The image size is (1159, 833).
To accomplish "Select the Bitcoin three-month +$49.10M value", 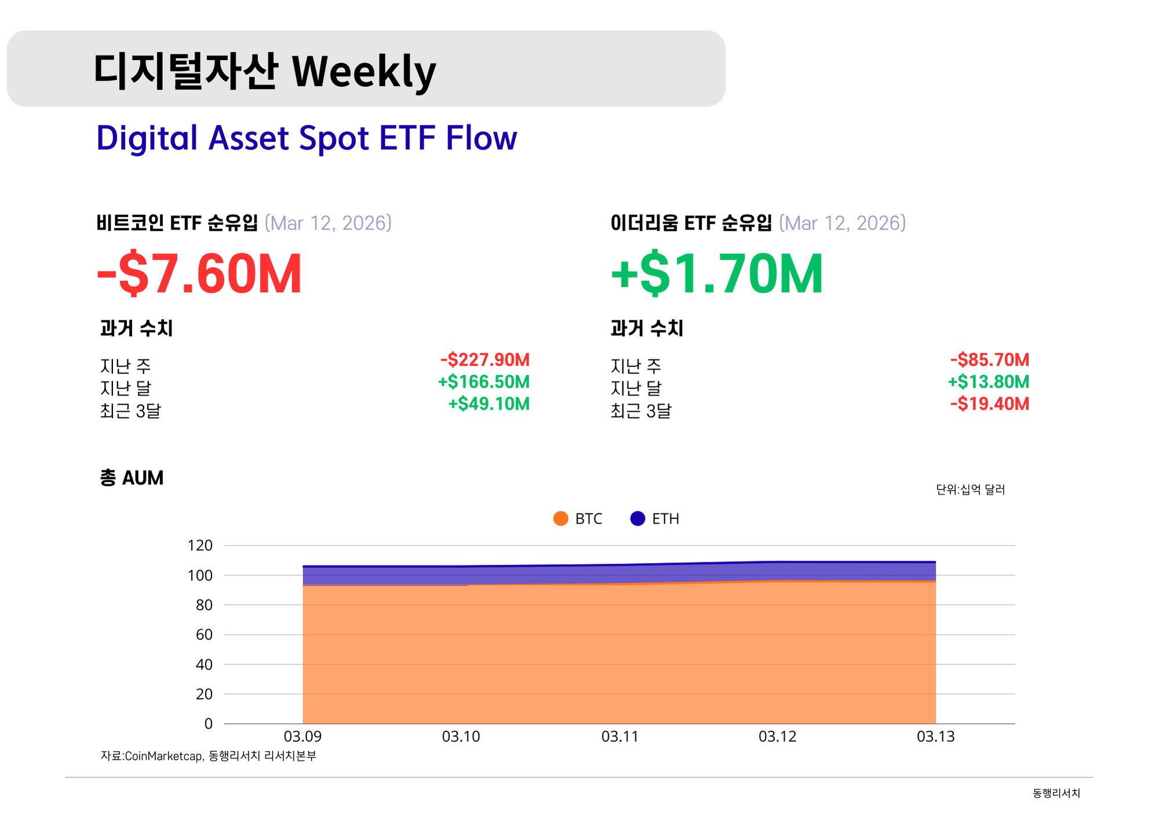I will (x=489, y=404).
